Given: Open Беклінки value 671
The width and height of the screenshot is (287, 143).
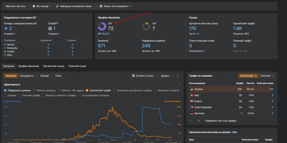Looking at the screenshot, I should coord(102,46).
